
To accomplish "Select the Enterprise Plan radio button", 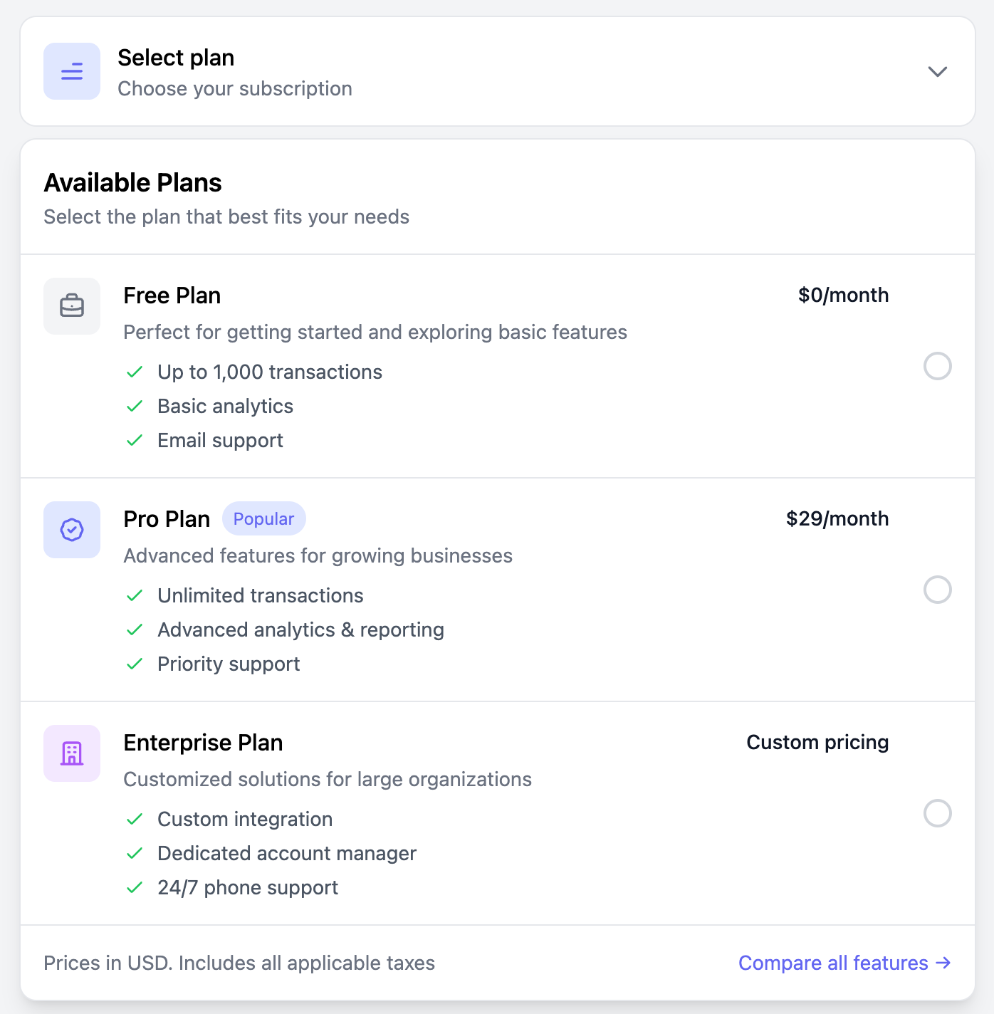I will coord(938,813).
